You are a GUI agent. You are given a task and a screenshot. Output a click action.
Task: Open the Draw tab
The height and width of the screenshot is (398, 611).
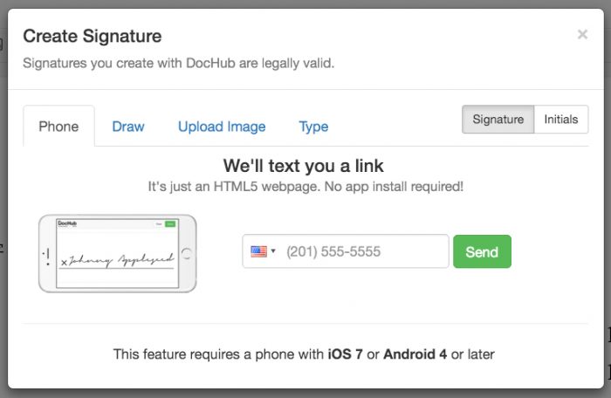tap(128, 127)
